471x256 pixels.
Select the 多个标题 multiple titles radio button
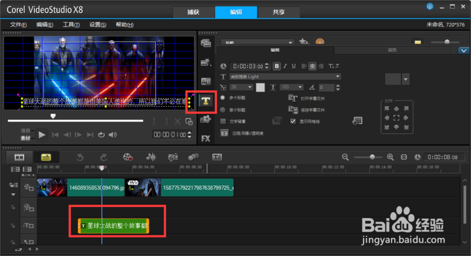(223, 98)
